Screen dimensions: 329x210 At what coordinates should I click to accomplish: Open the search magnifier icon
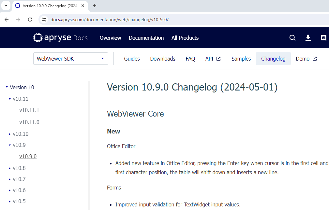[x=292, y=38]
